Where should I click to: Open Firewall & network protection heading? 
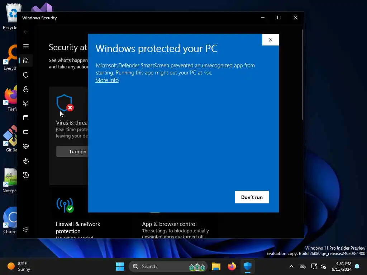[x=78, y=227]
